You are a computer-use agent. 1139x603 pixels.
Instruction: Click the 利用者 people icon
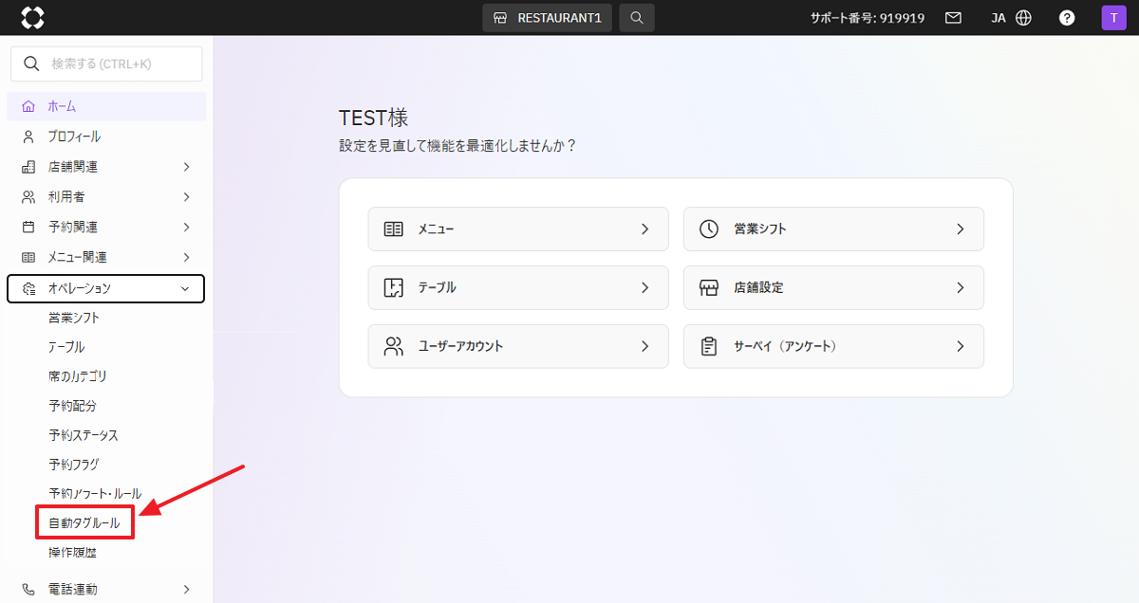point(28,197)
